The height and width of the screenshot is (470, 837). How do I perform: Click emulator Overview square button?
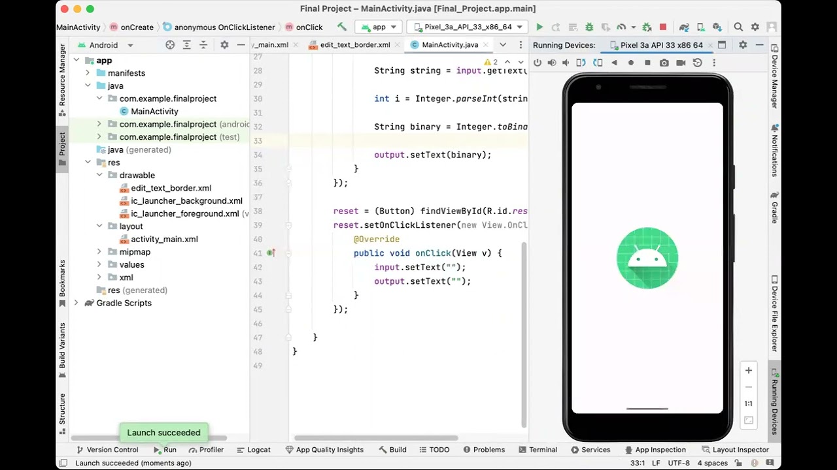pyautogui.click(x=647, y=63)
